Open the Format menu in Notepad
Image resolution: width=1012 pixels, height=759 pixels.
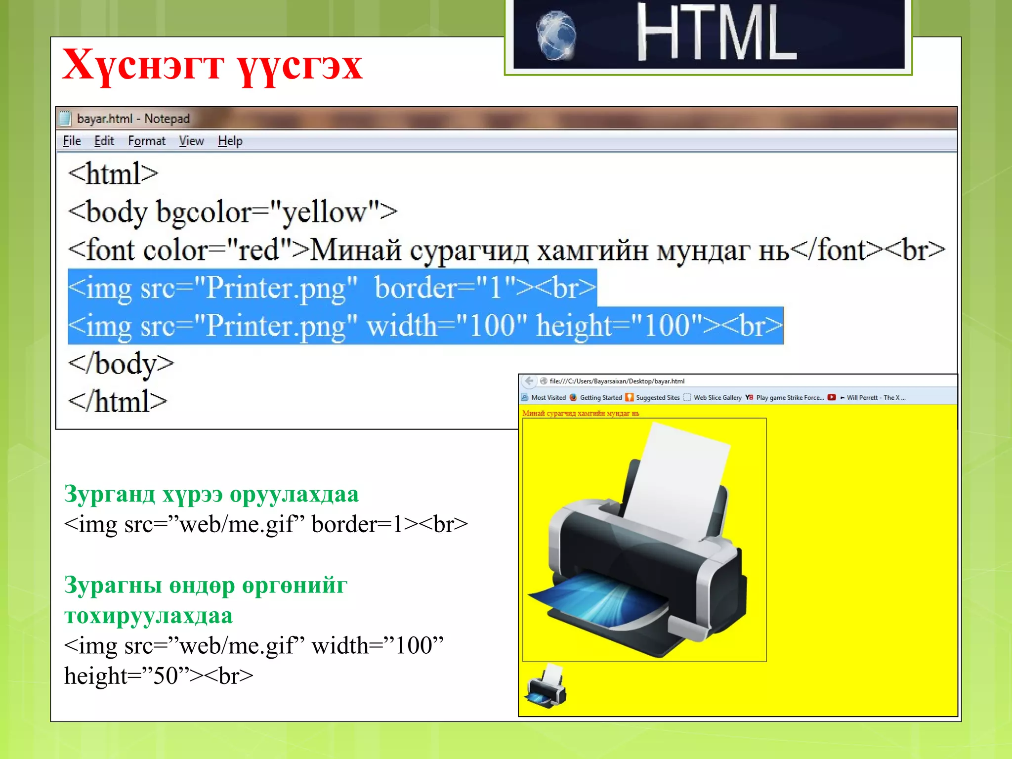(x=147, y=141)
